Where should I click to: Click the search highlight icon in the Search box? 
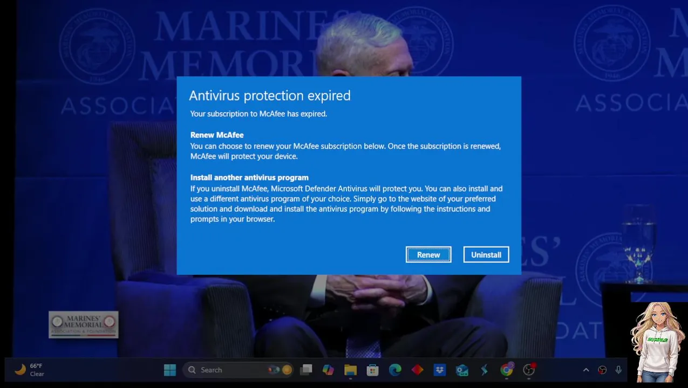coord(280,370)
